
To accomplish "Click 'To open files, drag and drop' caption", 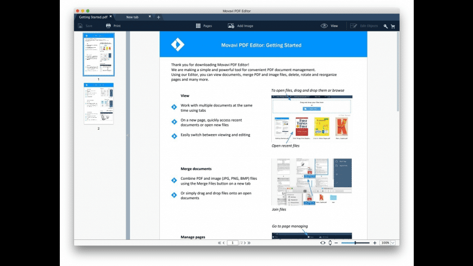I will tap(307, 90).
